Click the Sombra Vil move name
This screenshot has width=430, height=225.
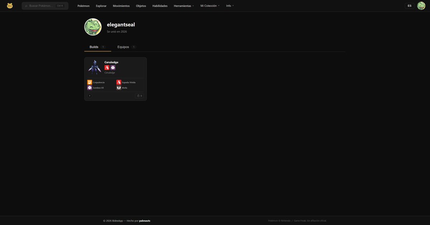98,88
